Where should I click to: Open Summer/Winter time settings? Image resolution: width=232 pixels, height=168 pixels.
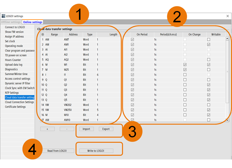click(16, 74)
